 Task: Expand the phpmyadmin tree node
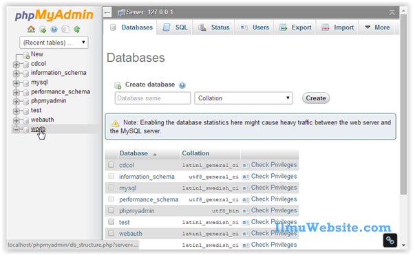pyautogui.click(x=17, y=102)
